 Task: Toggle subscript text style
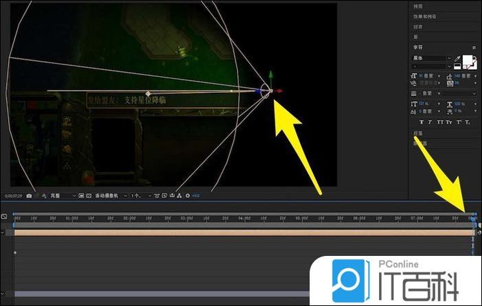[468, 122]
